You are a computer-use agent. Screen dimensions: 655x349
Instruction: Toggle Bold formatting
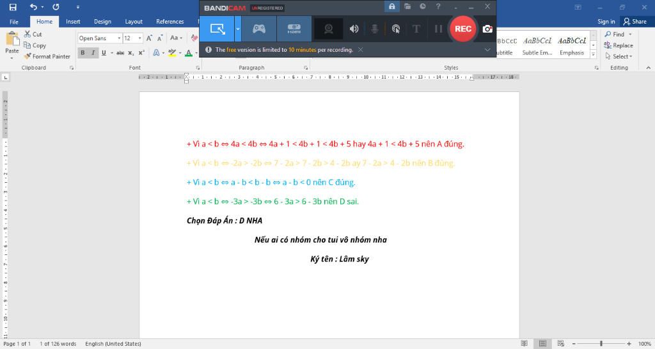(83, 52)
